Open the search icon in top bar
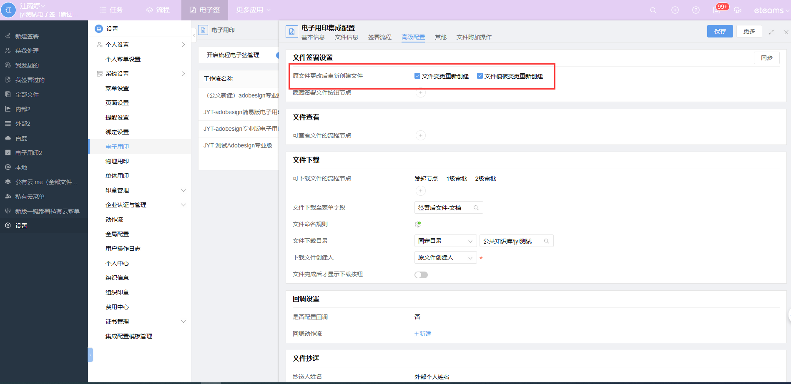Screen dimensions: 791x384 pos(653,10)
